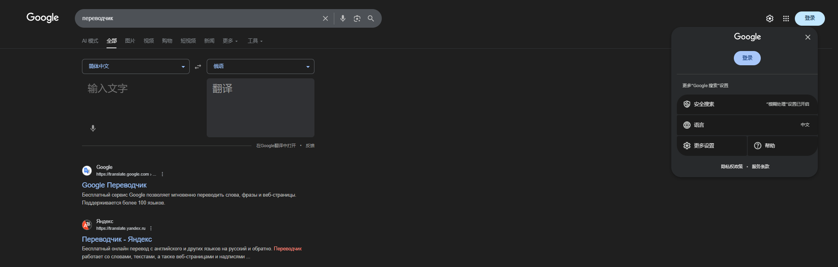Click the 反馈 feedback link
This screenshot has height=267, width=838.
coord(310,146)
